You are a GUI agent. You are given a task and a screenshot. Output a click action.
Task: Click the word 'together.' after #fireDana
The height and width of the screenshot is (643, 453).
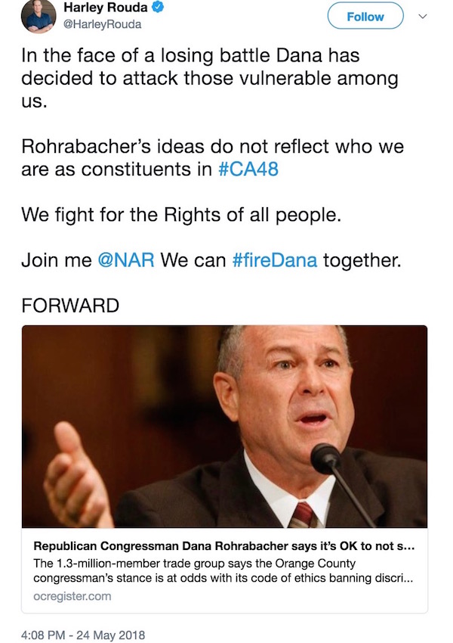(362, 260)
